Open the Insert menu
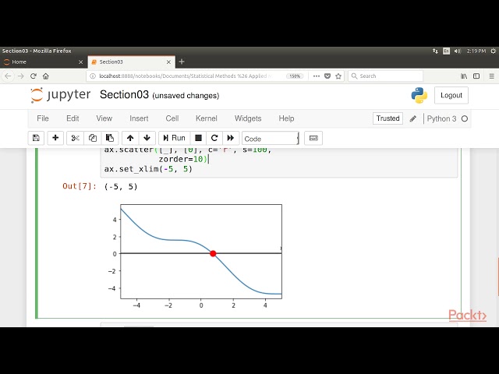 [139, 118]
